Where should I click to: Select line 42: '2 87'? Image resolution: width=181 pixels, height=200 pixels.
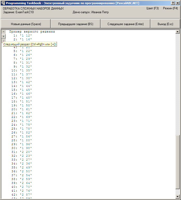click(x=22, y=195)
